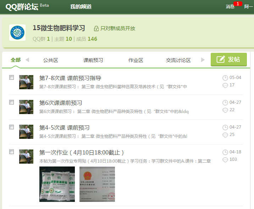Viewport: 254px width, 209px height.
Task: Open the 阿一 user menu at top right
Action: point(249,7)
